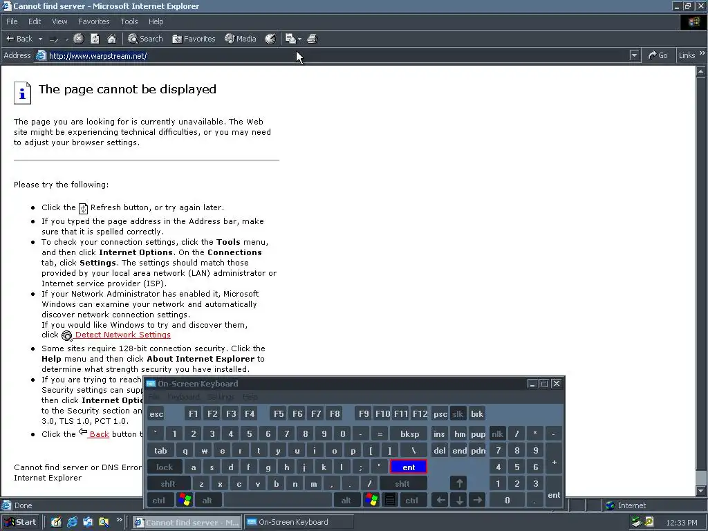Open the Favorites menu in menu bar

(93, 21)
